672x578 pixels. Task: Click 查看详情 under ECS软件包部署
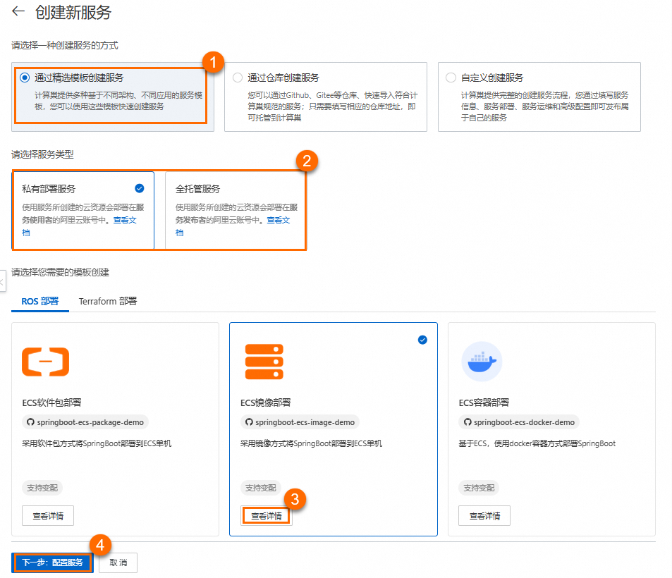pyautogui.click(x=48, y=516)
